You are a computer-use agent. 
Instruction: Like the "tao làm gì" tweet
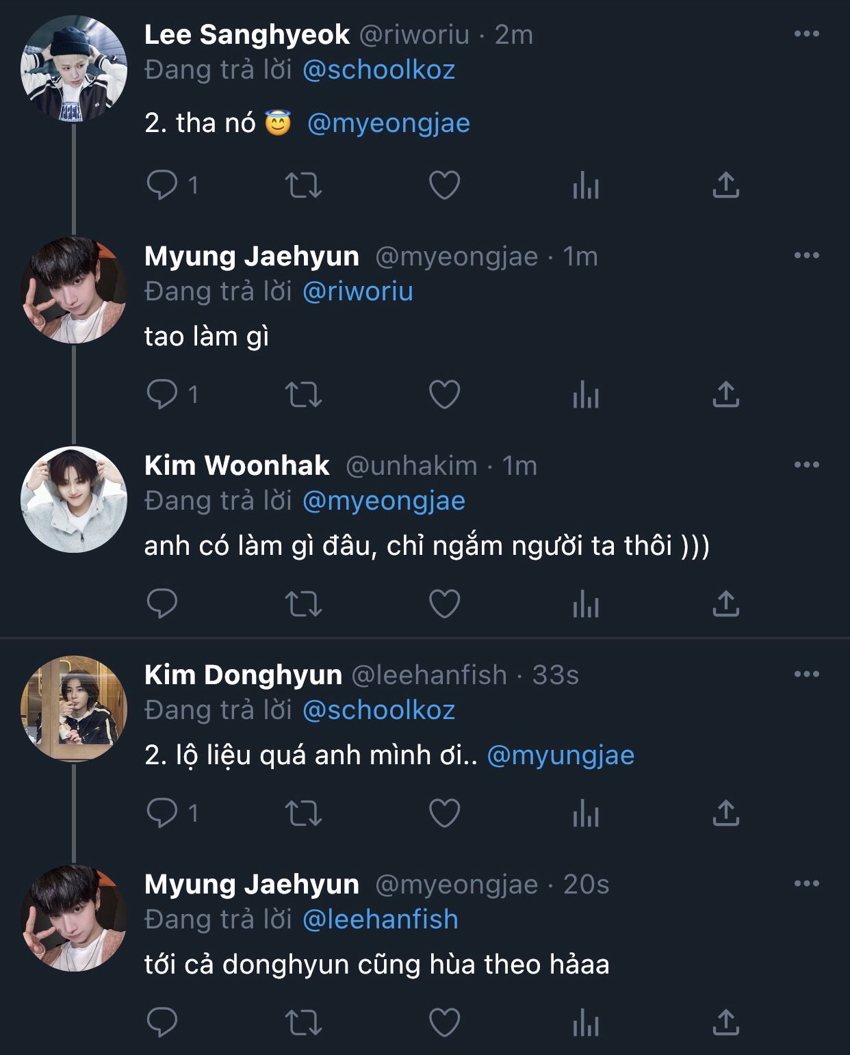(x=444, y=395)
